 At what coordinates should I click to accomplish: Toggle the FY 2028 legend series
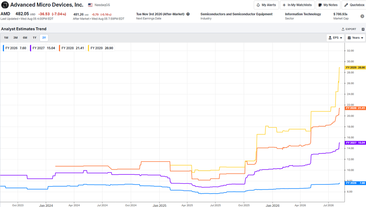click(73, 48)
